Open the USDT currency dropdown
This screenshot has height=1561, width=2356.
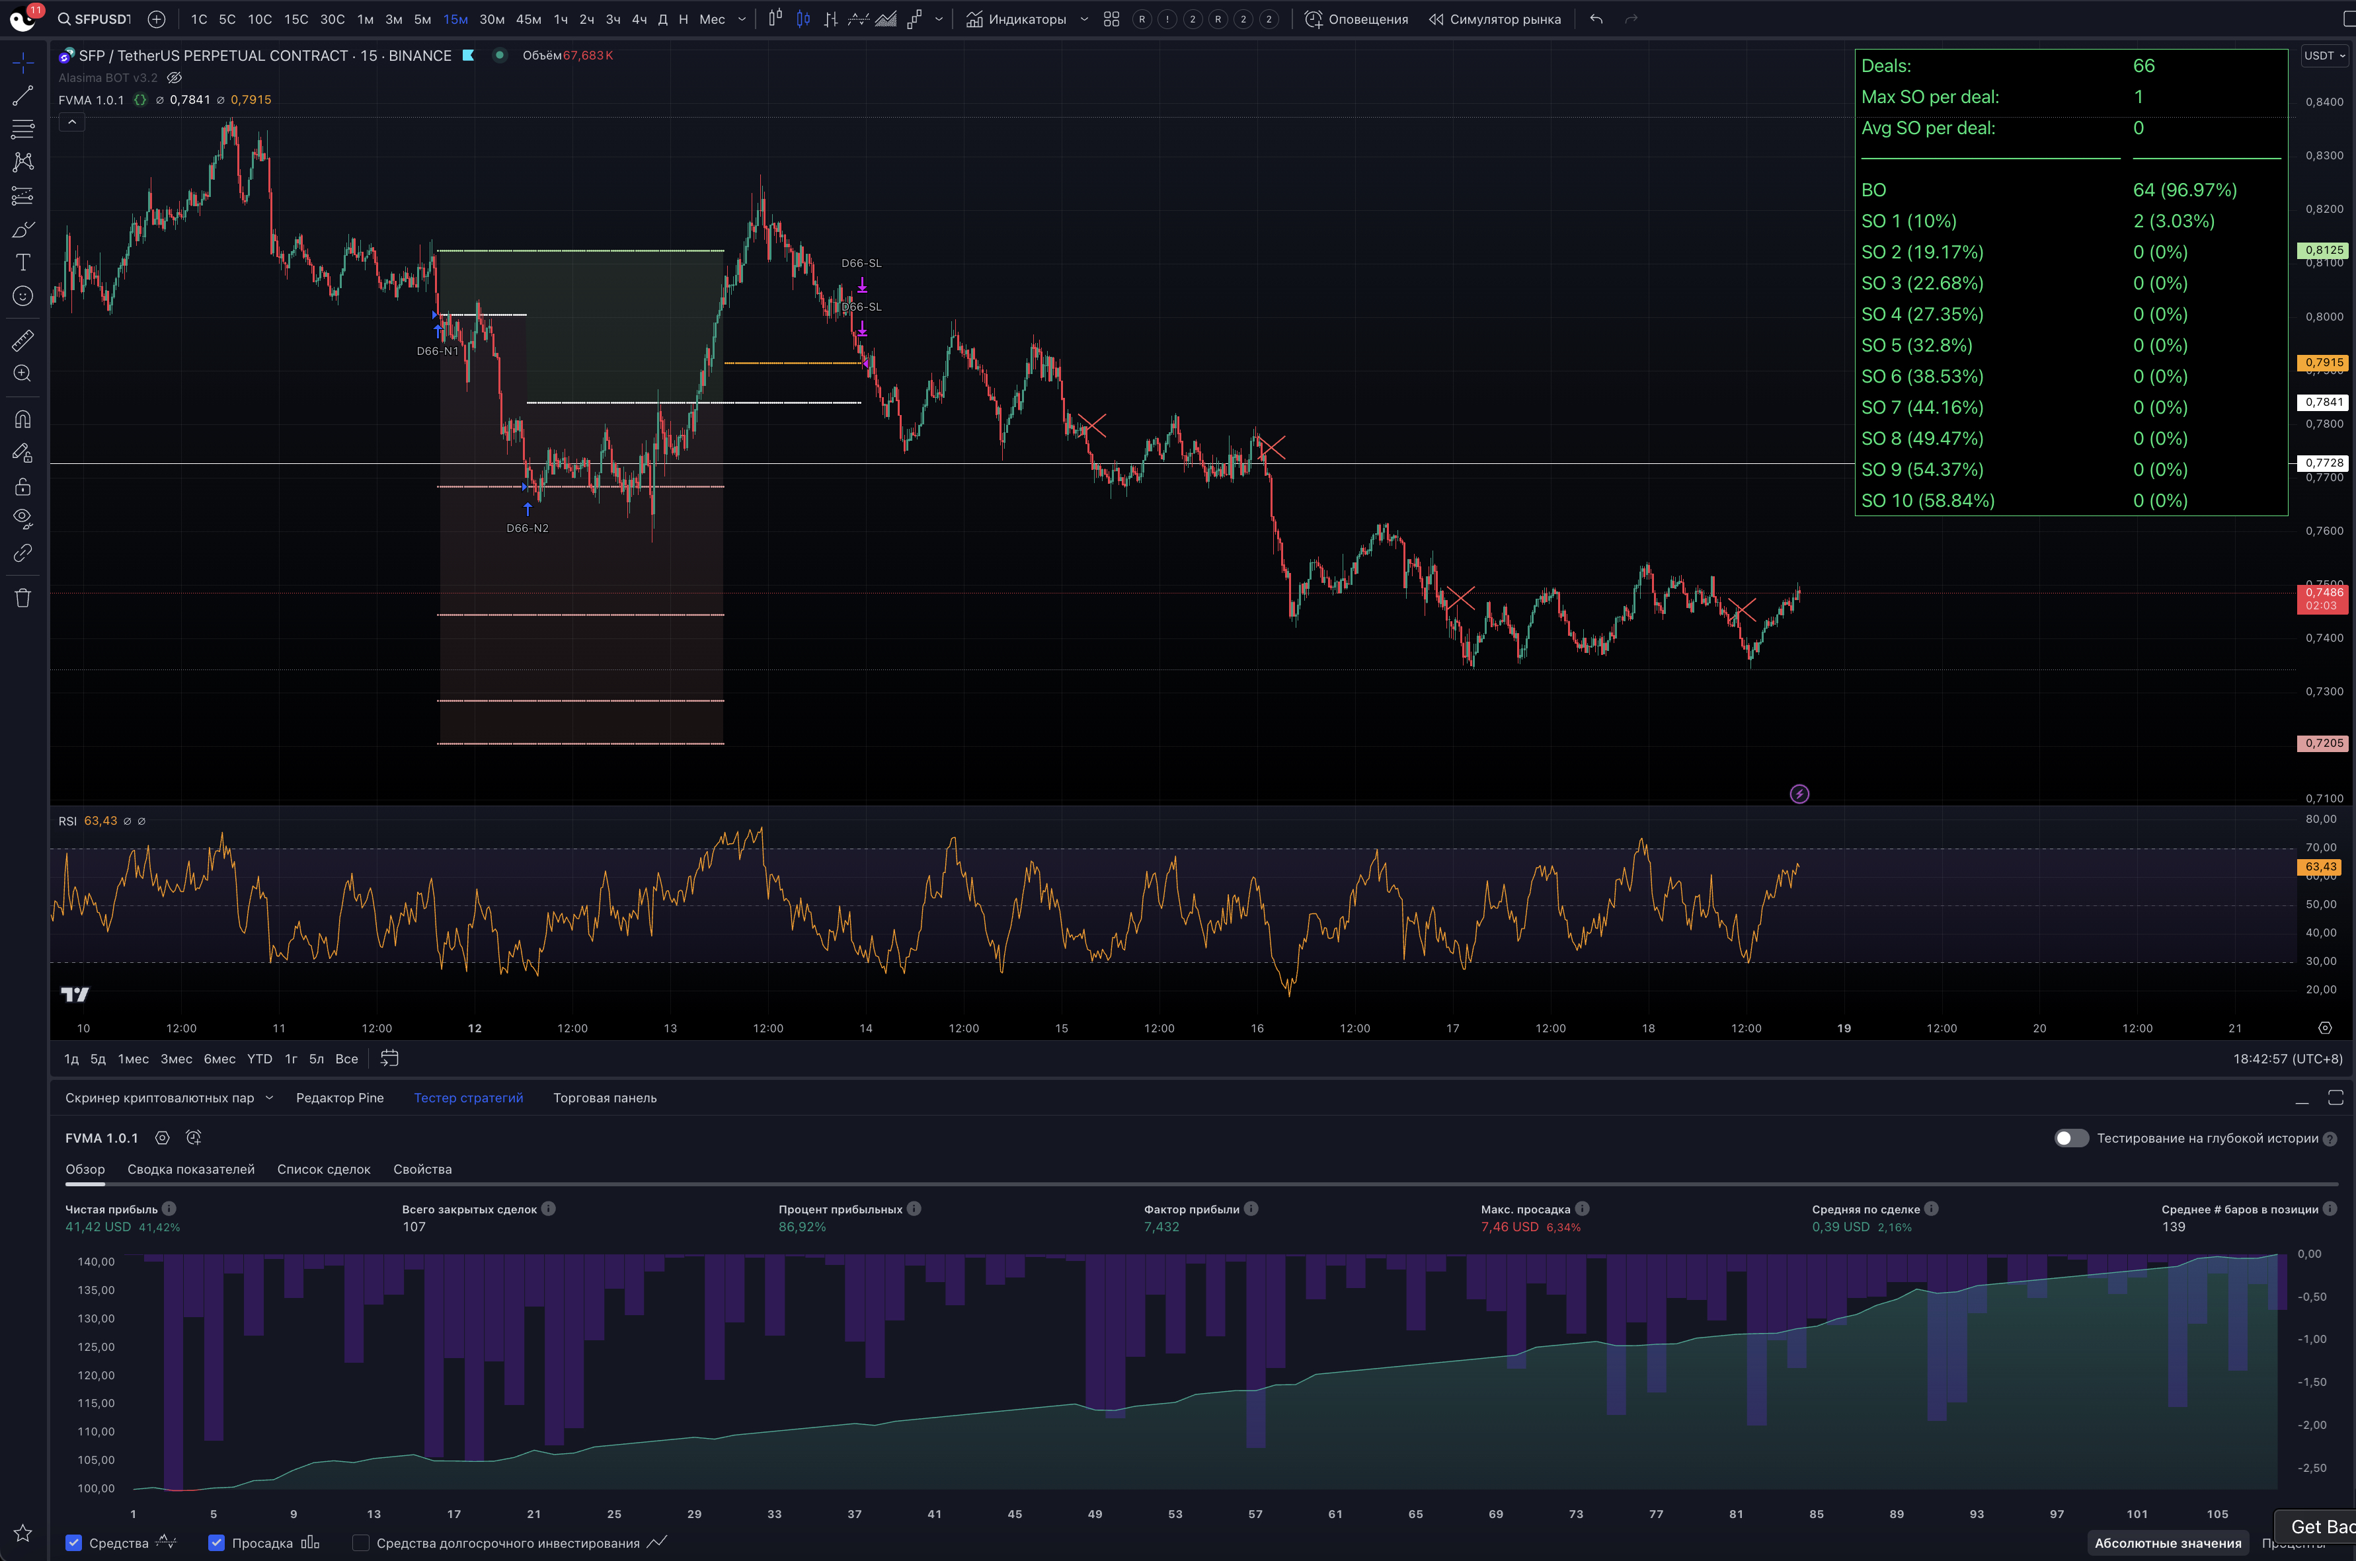2324,56
